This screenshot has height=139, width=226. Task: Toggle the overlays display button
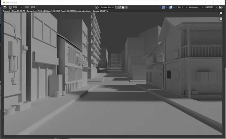(x=171, y=7)
